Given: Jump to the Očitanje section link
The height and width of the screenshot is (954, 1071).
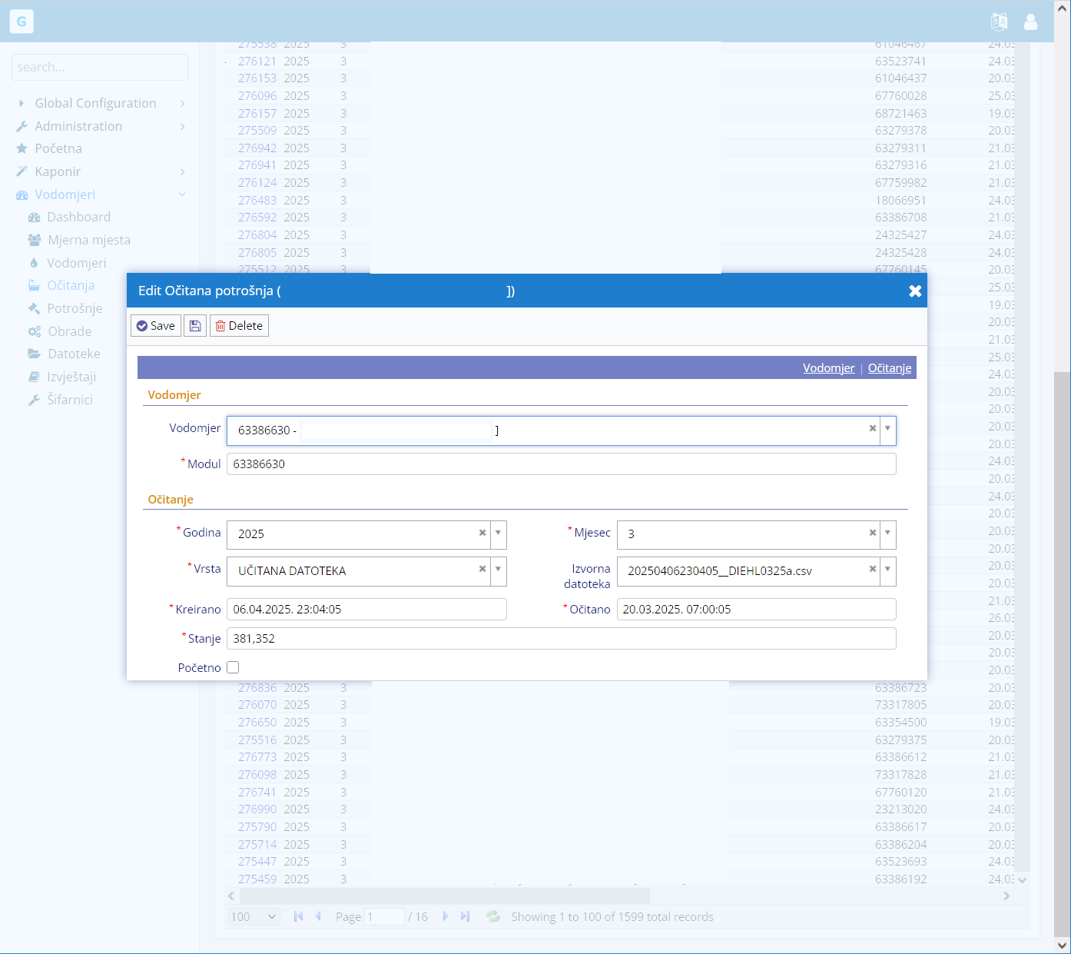Looking at the screenshot, I should point(889,368).
